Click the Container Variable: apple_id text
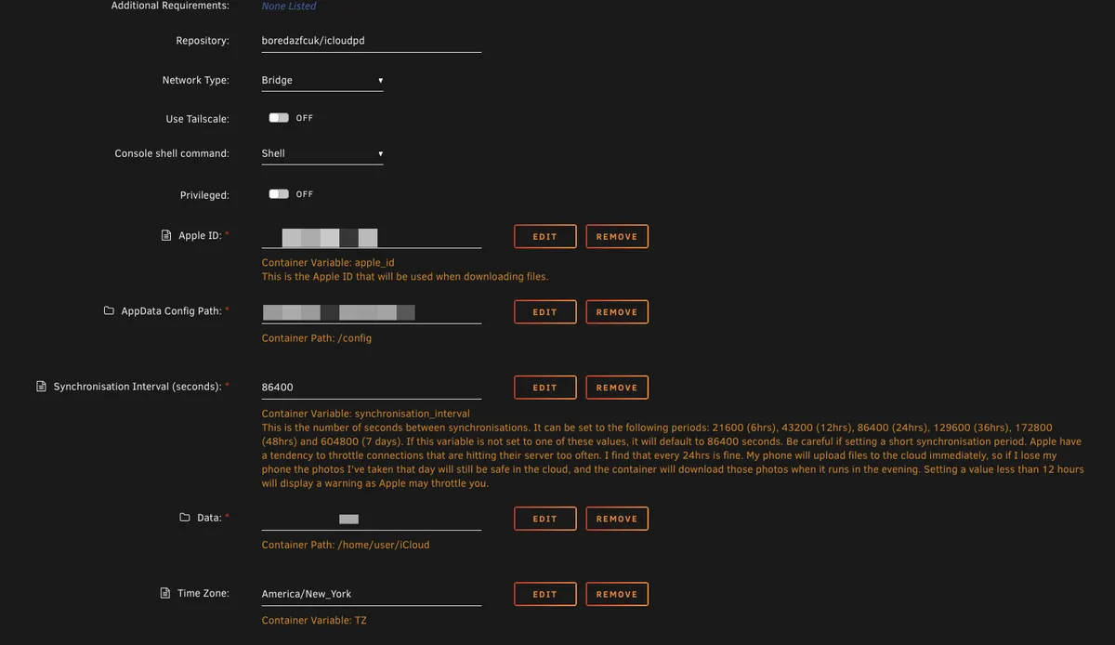The width and height of the screenshot is (1115, 645). tap(328, 263)
